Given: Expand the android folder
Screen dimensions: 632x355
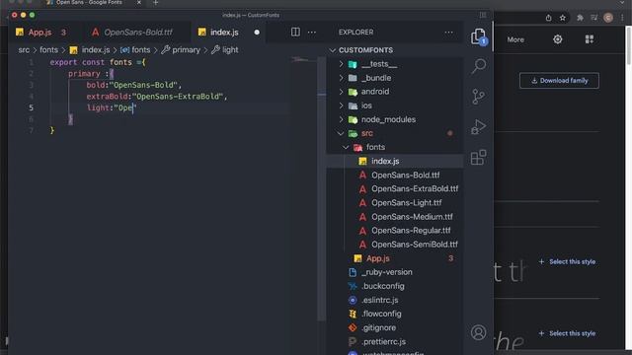Looking at the screenshot, I should [375, 92].
